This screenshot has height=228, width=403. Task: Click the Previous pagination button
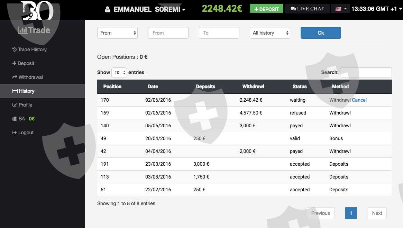click(321, 213)
